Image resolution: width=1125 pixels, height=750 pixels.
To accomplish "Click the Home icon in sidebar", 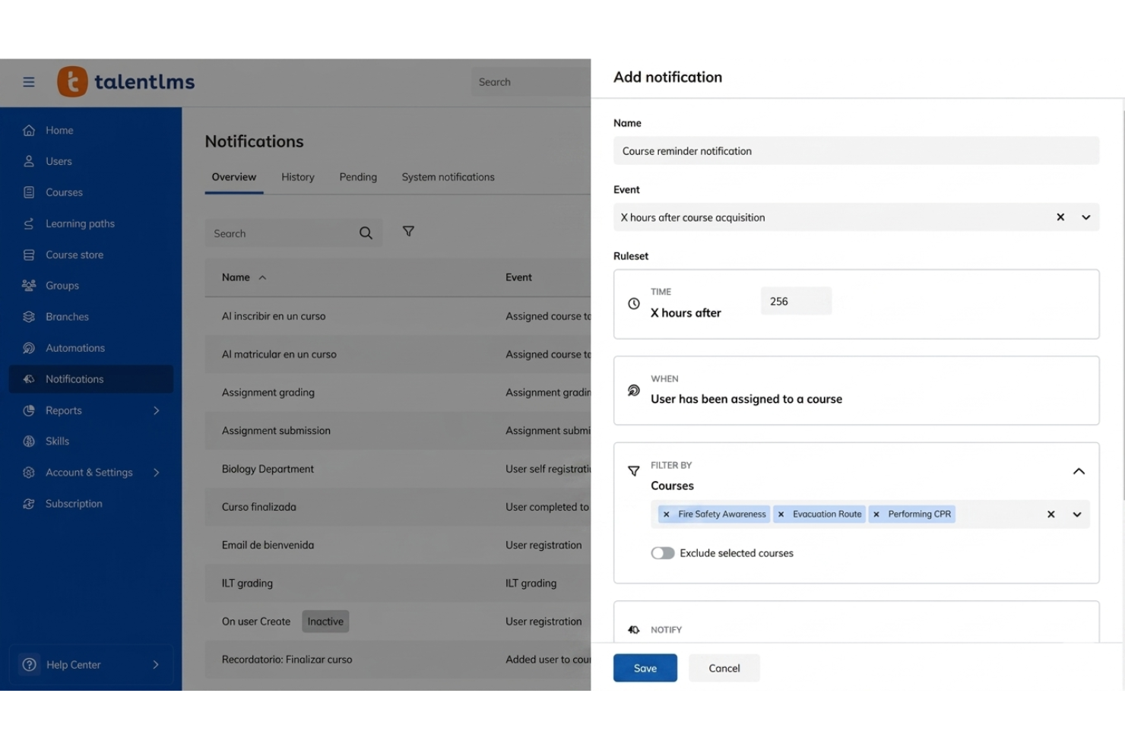I will click(29, 131).
